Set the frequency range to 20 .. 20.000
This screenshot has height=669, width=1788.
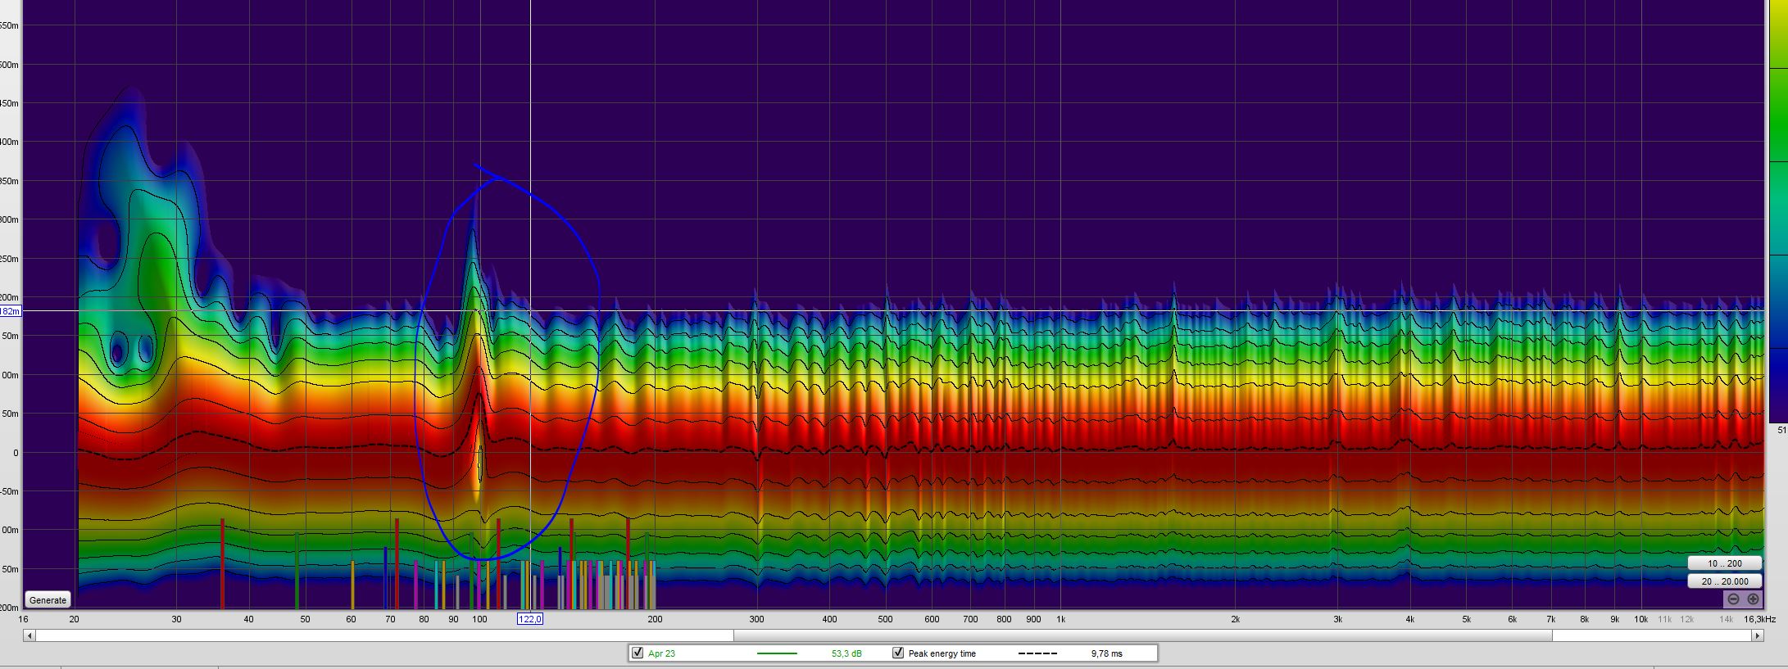(1725, 581)
